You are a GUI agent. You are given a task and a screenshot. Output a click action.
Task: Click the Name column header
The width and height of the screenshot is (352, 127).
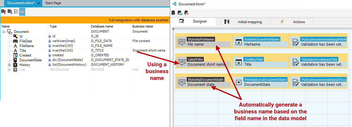tap(6, 26)
